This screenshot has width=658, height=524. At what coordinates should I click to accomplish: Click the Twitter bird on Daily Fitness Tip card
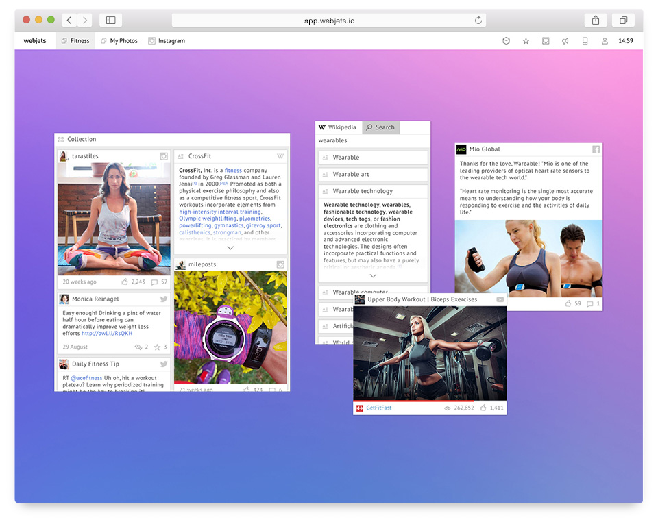point(164,364)
